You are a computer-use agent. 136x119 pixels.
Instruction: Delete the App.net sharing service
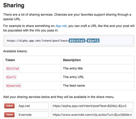(9, 106)
